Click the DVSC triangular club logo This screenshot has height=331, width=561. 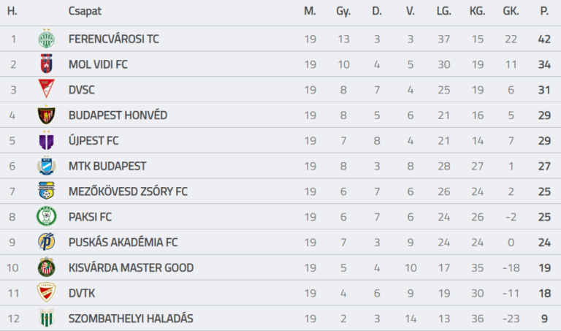[x=47, y=88]
